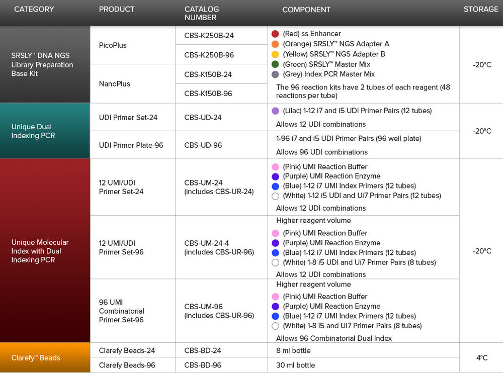This screenshot has height=375, width=503.
Task: Click the pink dot in the CBS-UM-24 row
Action: (x=275, y=167)
